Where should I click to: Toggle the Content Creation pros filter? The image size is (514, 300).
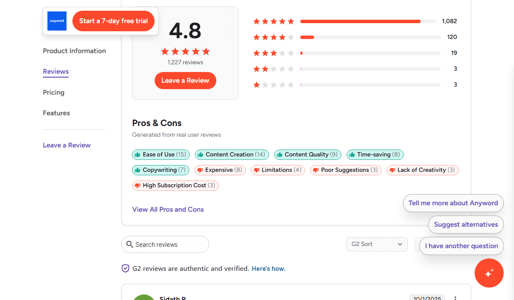[232, 154]
